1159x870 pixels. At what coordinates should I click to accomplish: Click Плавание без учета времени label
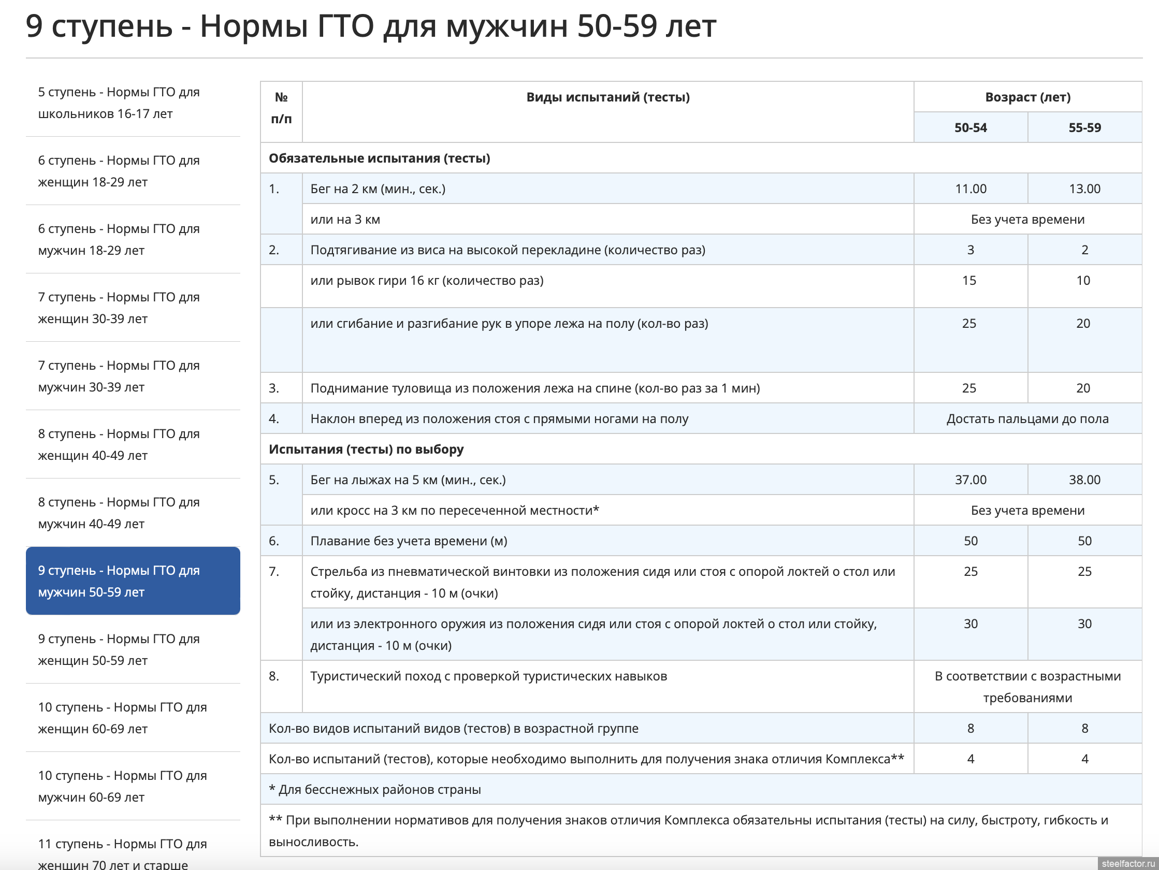pyautogui.click(x=409, y=541)
